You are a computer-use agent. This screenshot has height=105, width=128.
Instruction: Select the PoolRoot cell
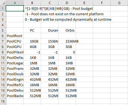(15, 36)
